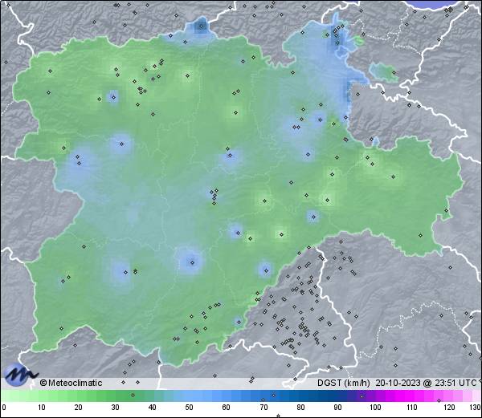Image resolution: width=482 pixels, height=418 pixels.
Task: Click the 0 label on the scale
Action: [x=4, y=408]
